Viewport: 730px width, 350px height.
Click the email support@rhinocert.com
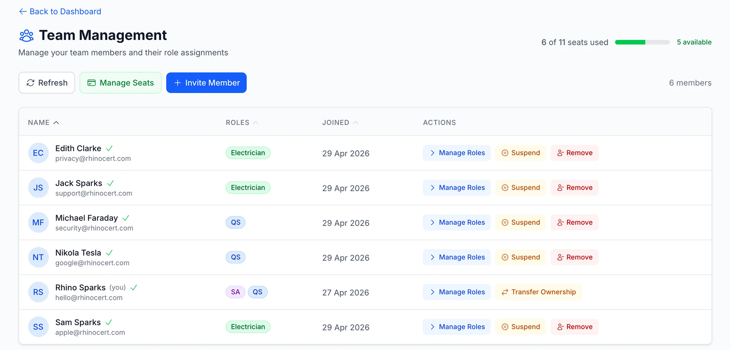coord(94,193)
